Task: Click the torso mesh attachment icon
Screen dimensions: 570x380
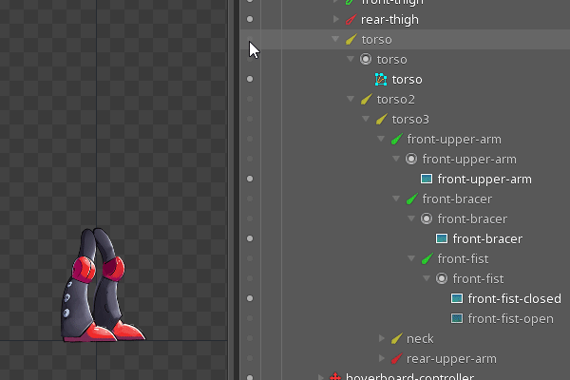Action: tap(381, 80)
